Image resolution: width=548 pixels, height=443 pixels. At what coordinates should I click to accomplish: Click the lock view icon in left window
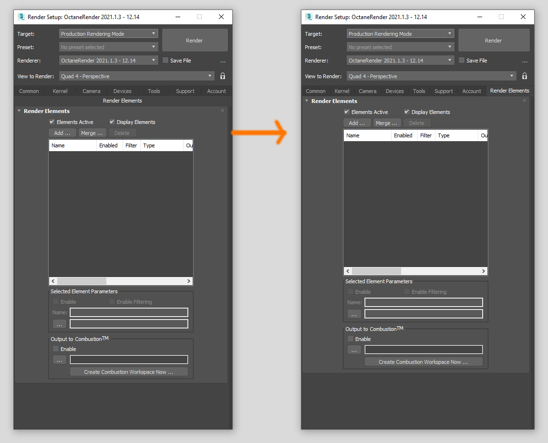[223, 76]
